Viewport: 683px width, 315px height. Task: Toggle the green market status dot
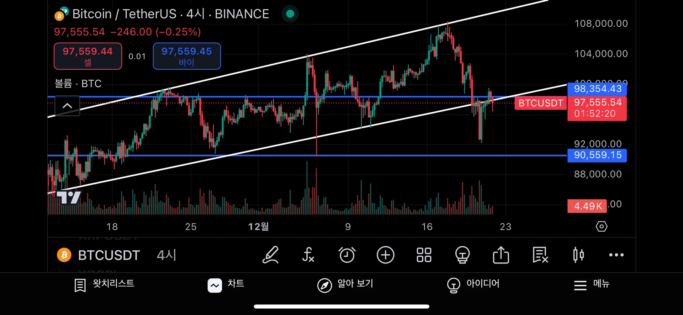(290, 14)
